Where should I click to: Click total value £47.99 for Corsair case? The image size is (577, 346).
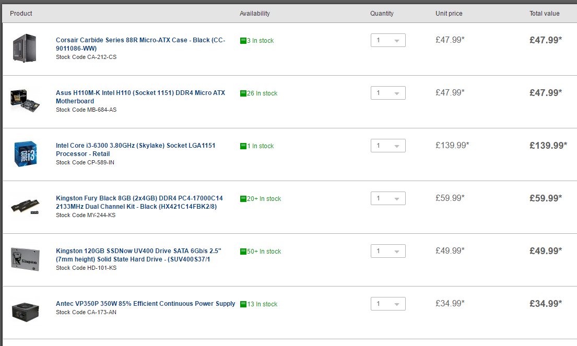point(546,40)
